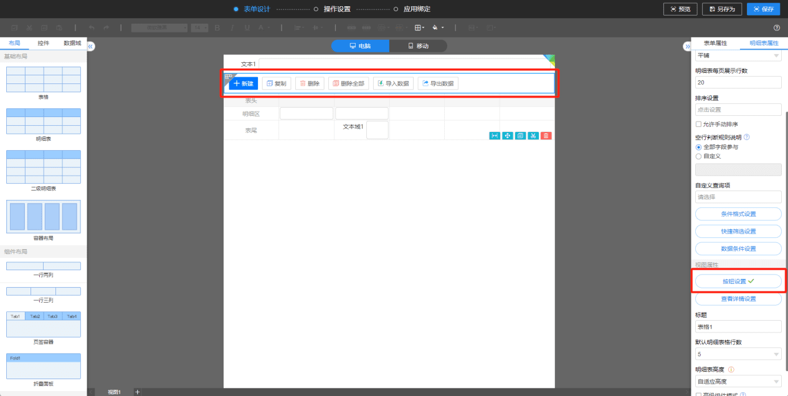Select the 页签容器 tab container layout
Screen dimensions: 788x396
(43, 324)
